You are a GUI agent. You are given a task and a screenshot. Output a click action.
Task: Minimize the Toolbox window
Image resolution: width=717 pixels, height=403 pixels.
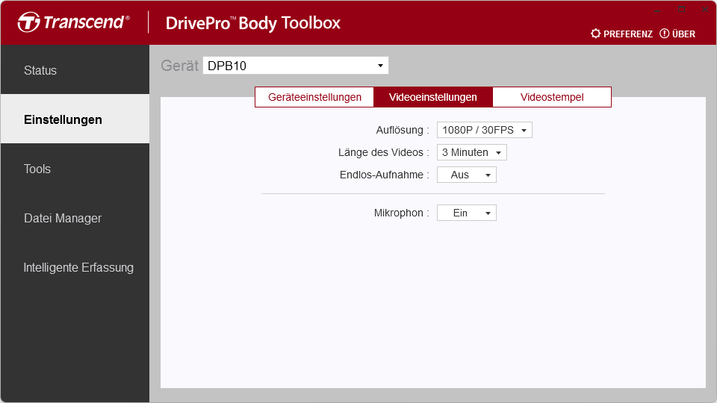[657, 9]
